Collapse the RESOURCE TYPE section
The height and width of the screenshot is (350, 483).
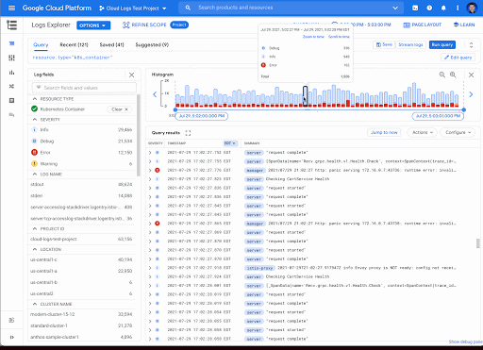[x=35, y=99]
